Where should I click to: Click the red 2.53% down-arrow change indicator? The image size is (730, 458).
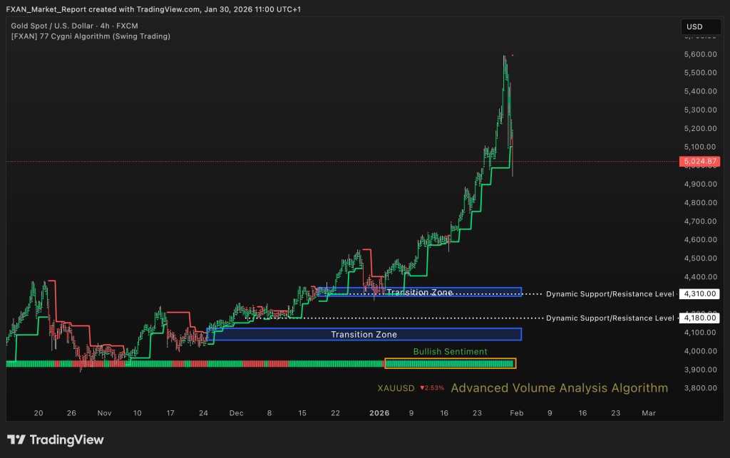coord(432,388)
